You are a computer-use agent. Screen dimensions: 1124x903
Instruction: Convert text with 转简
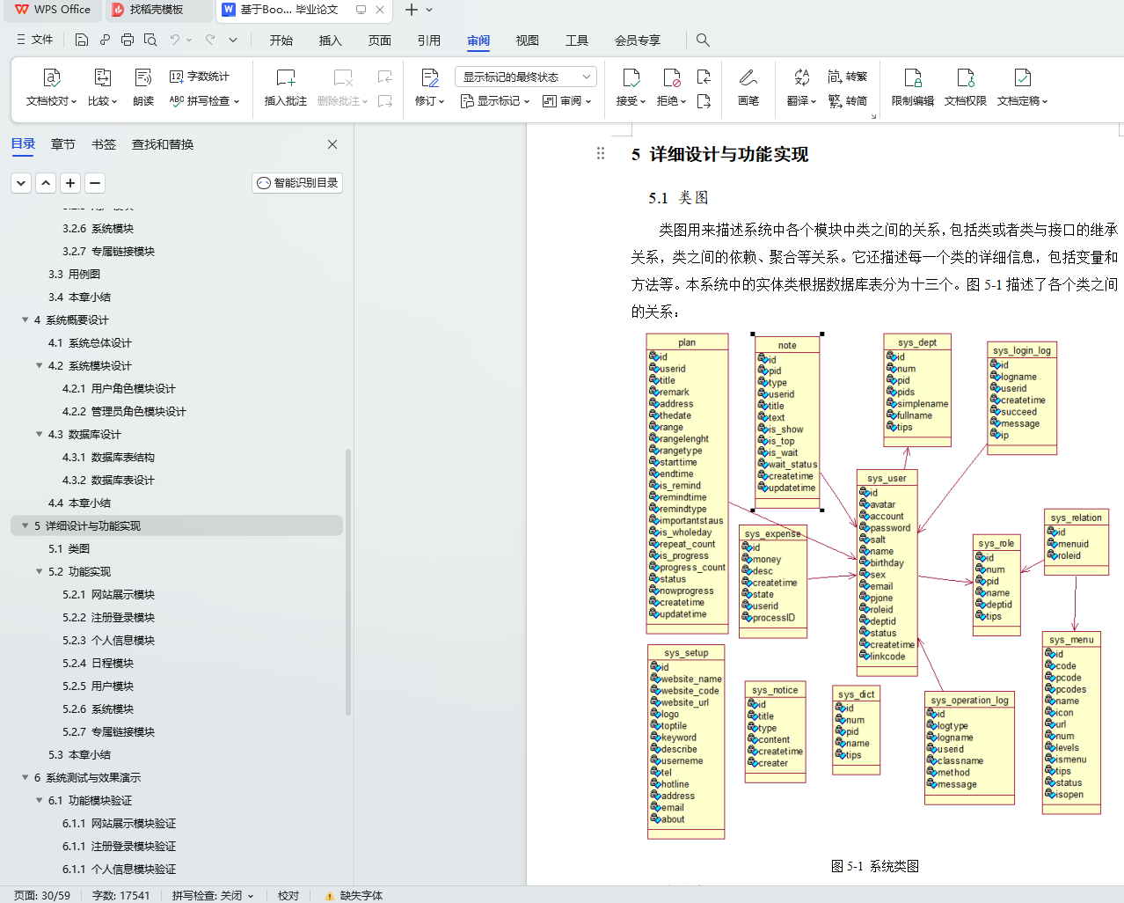pyautogui.click(x=848, y=101)
